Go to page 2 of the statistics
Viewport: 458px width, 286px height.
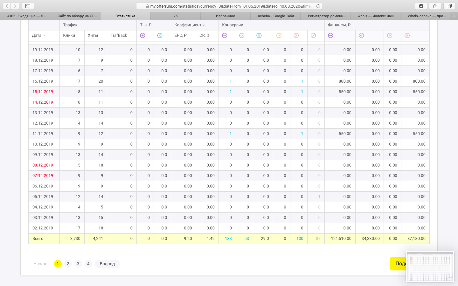[68, 264]
